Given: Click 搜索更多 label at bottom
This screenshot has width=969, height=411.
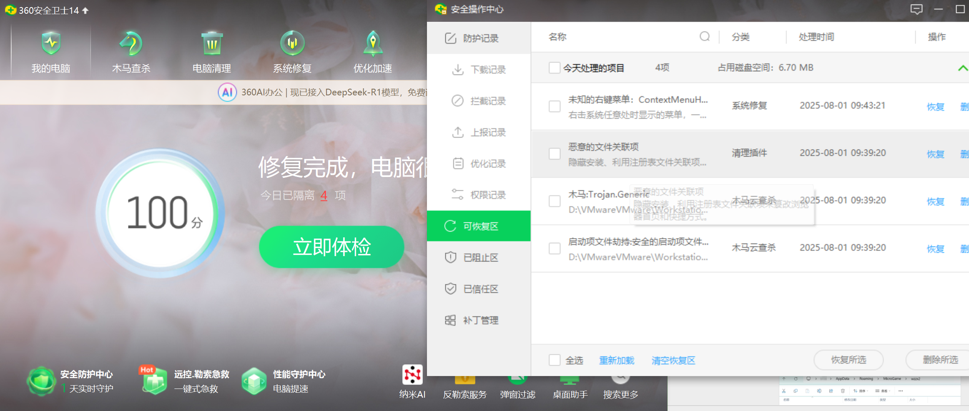Looking at the screenshot, I should (620, 394).
